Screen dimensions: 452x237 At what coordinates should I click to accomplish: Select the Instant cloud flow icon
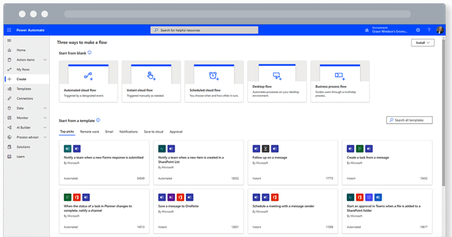tap(151, 76)
